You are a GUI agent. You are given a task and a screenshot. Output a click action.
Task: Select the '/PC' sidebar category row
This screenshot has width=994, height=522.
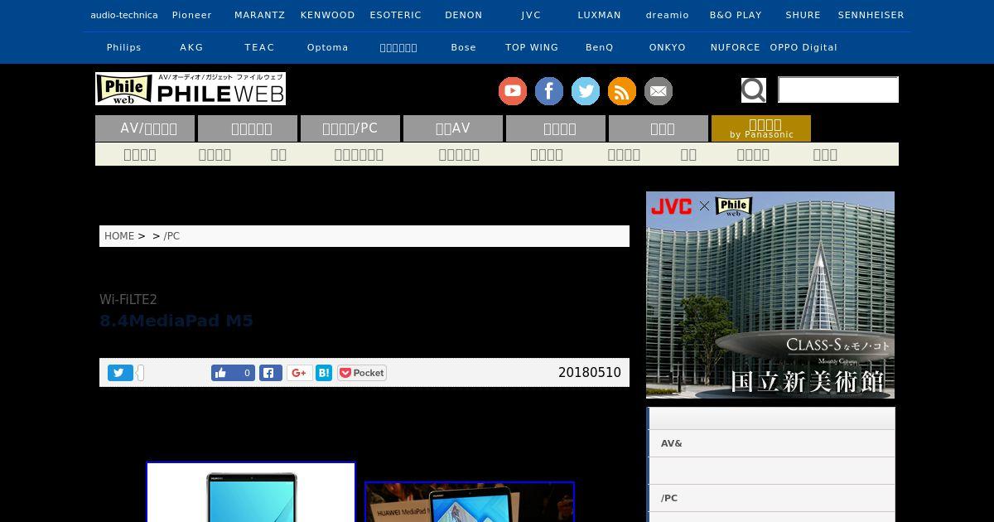click(772, 498)
